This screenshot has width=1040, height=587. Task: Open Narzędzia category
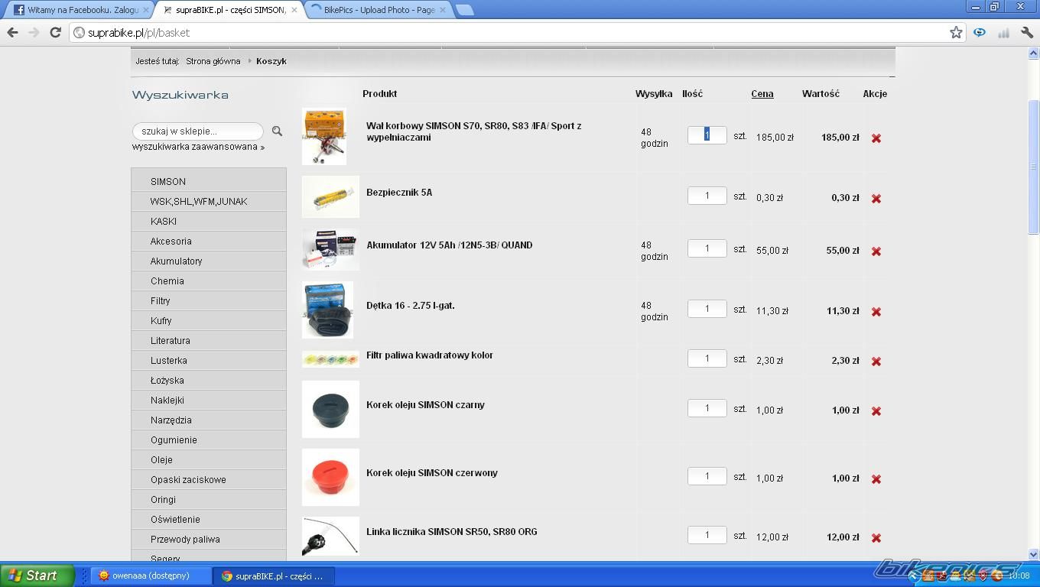pyautogui.click(x=209, y=420)
